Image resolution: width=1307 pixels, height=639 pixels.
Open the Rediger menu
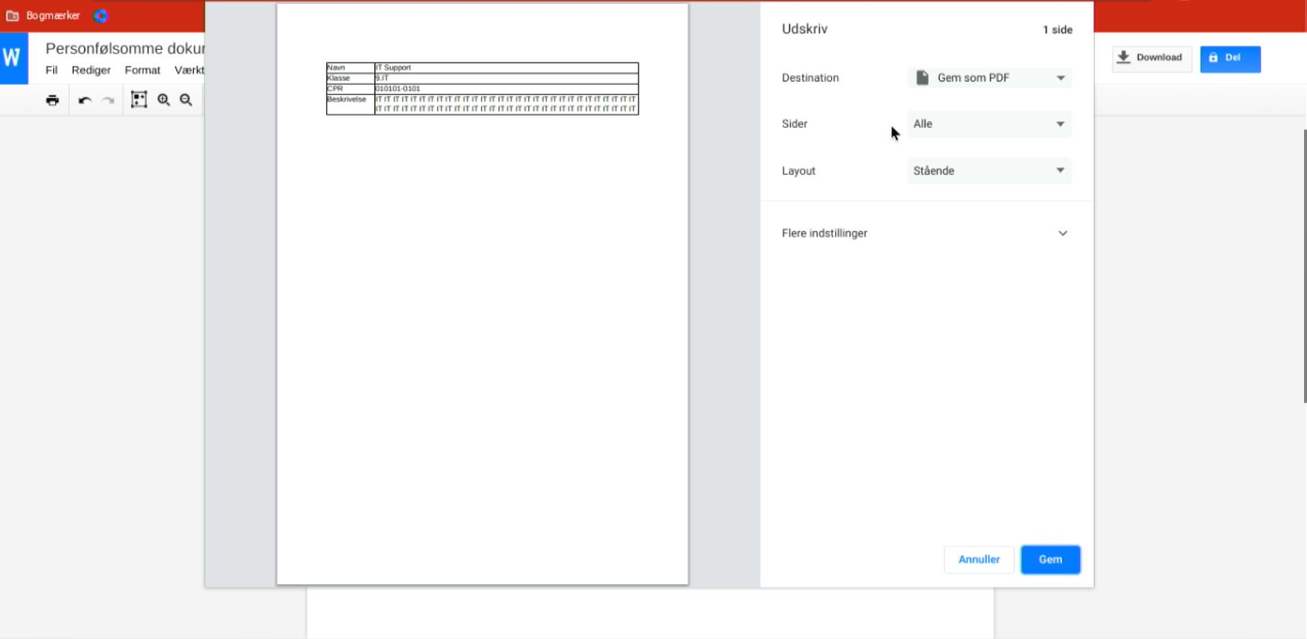tap(91, 70)
